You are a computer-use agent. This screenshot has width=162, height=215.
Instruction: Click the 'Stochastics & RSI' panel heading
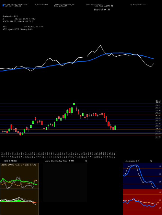139,161
